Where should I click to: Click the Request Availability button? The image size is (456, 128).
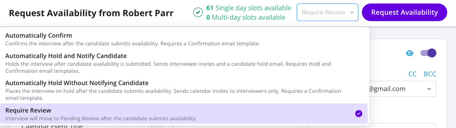point(405,13)
